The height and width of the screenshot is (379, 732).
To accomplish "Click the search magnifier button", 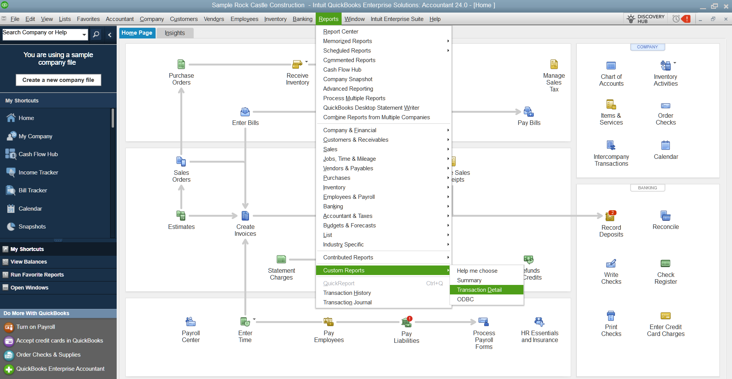I will 96,35.
